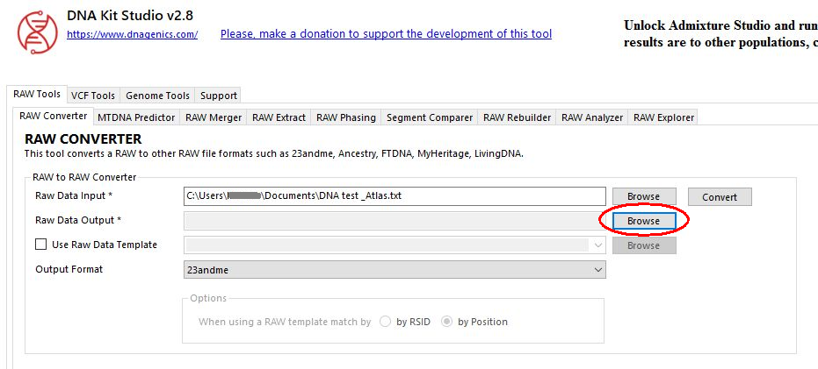Image resolution: width=818 pixels, height=369 pixels.
Task: Click the donation support link
Action: (x=386, y=34)
